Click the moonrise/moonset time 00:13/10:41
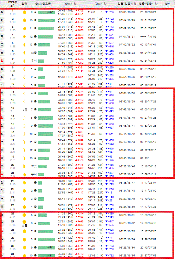 tap(148, 45)
